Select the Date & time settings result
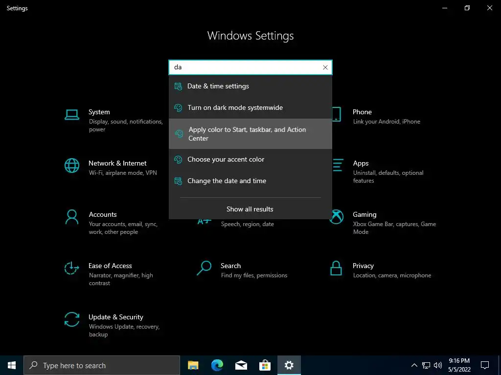This screenshot has width=501, height=375. click(250, 86)
